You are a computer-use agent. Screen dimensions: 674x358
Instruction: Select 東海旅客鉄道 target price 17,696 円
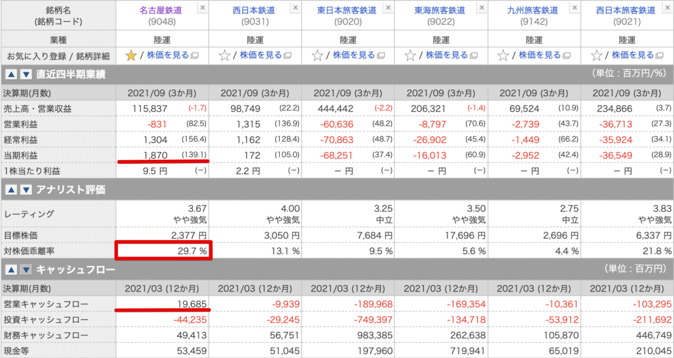[x=465, y=236]
